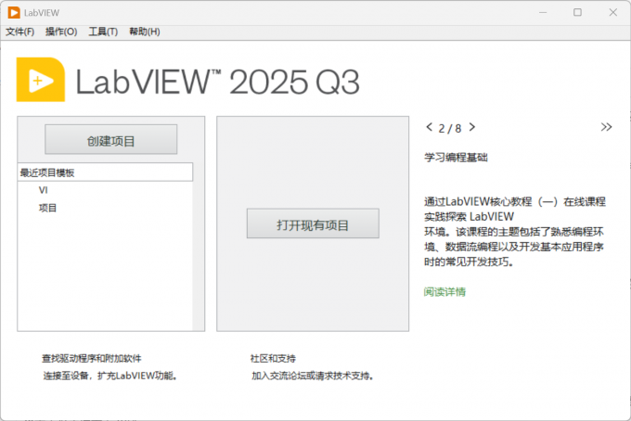Click the 学习编程基础 heading

456,158
